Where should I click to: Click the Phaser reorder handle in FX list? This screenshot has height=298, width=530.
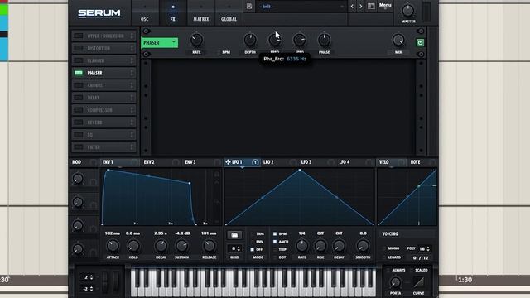(x=132, y=73)
